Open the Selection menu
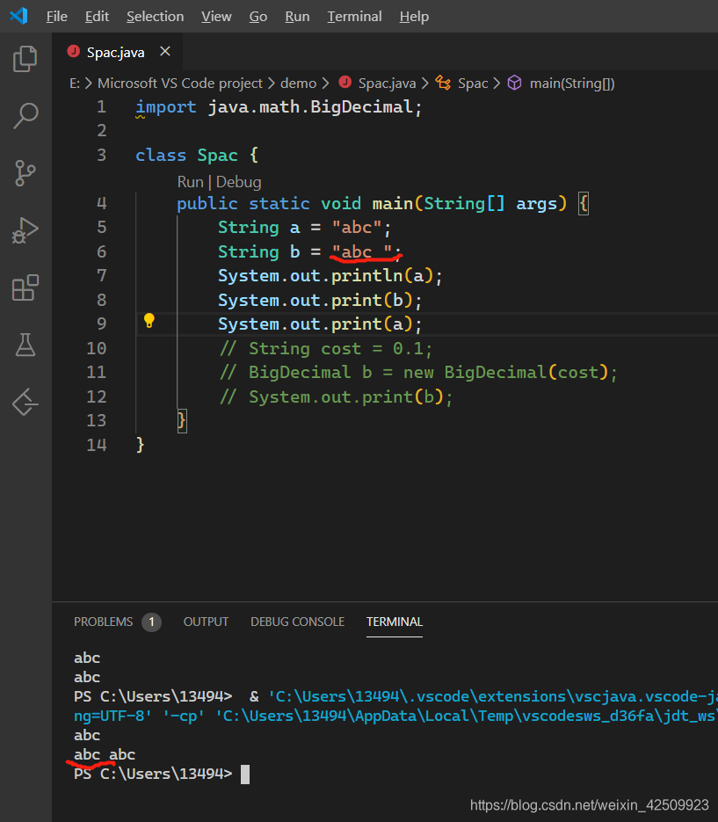This screenshot has width=718, height=822. pos(156,16)
